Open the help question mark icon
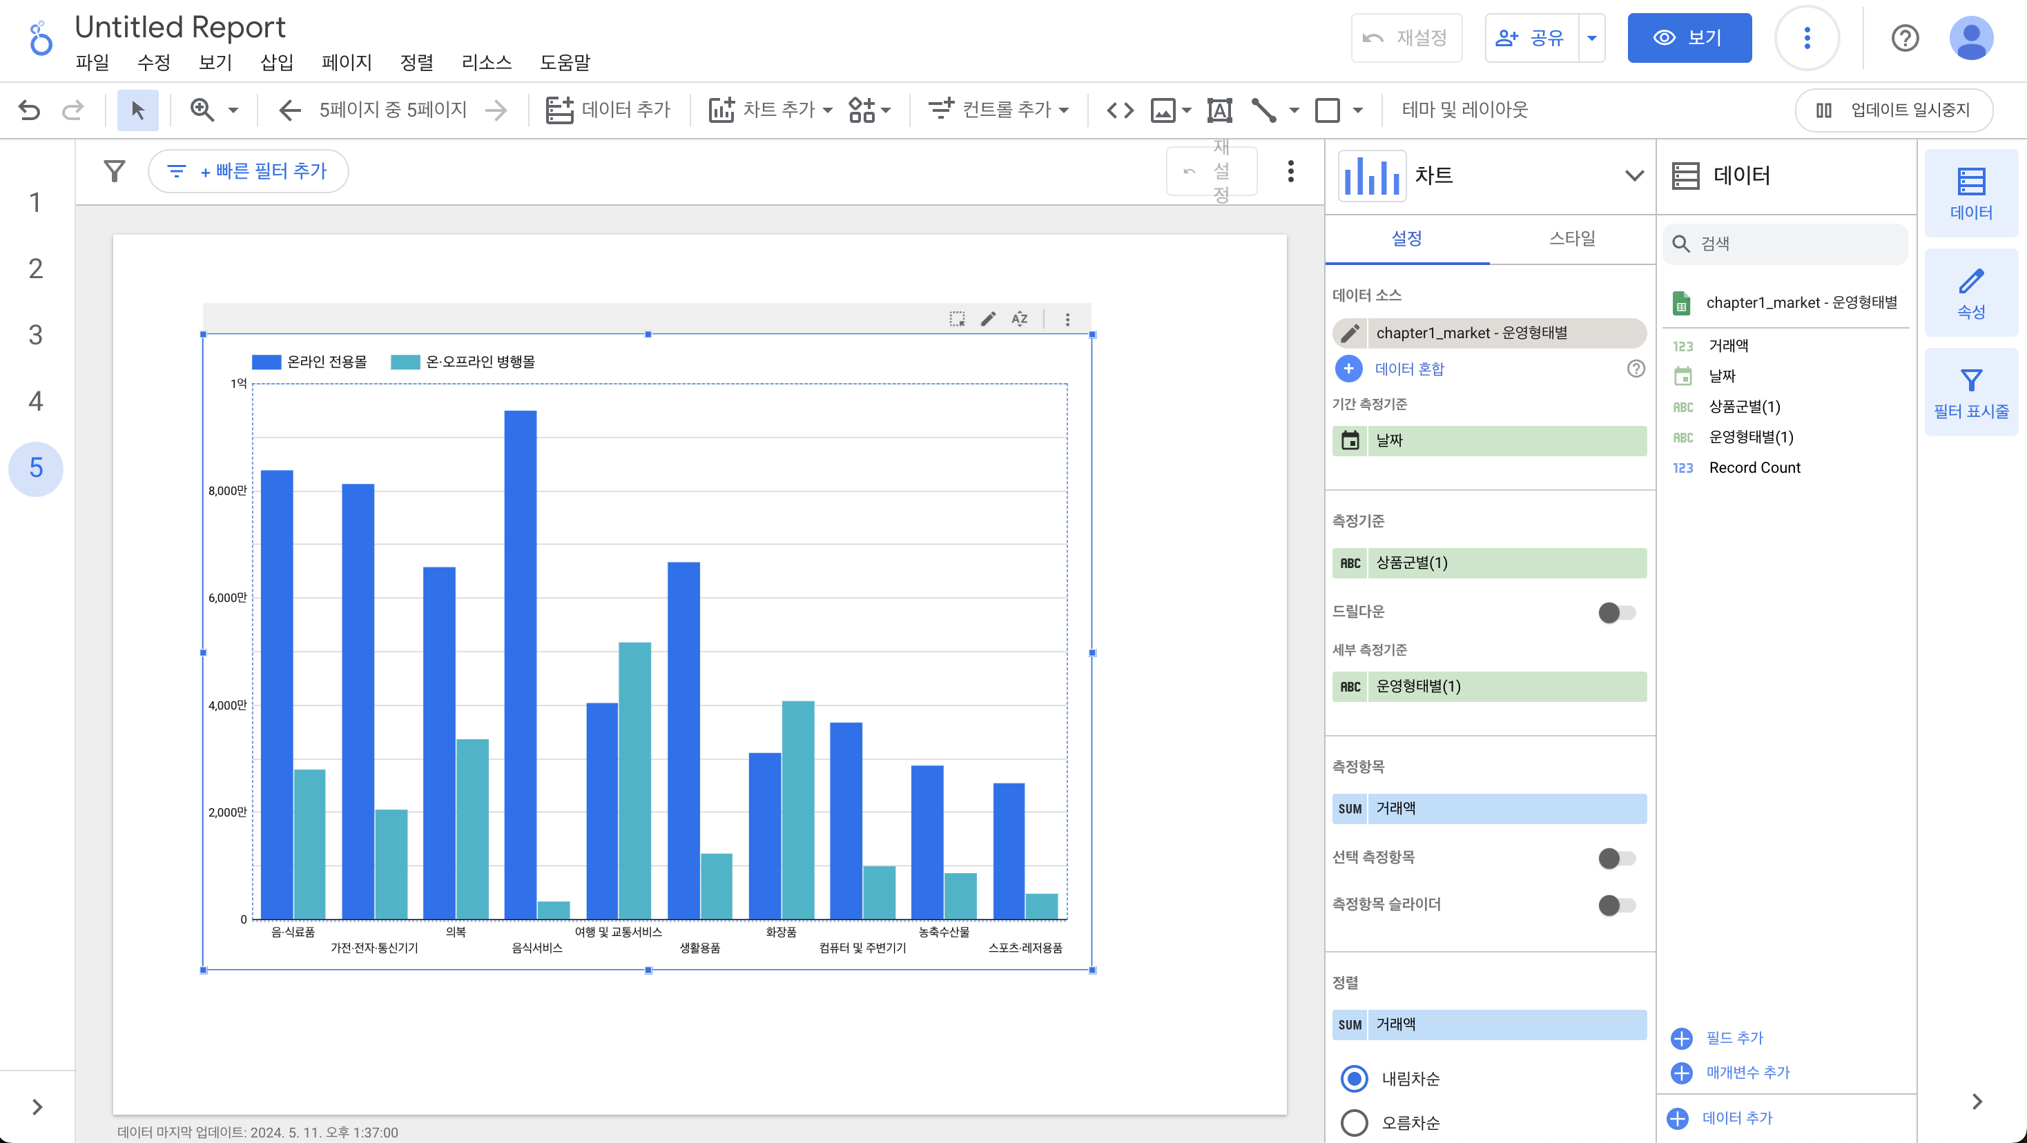This screenshot has width=2027, height=1143. tap(1904, 38)
